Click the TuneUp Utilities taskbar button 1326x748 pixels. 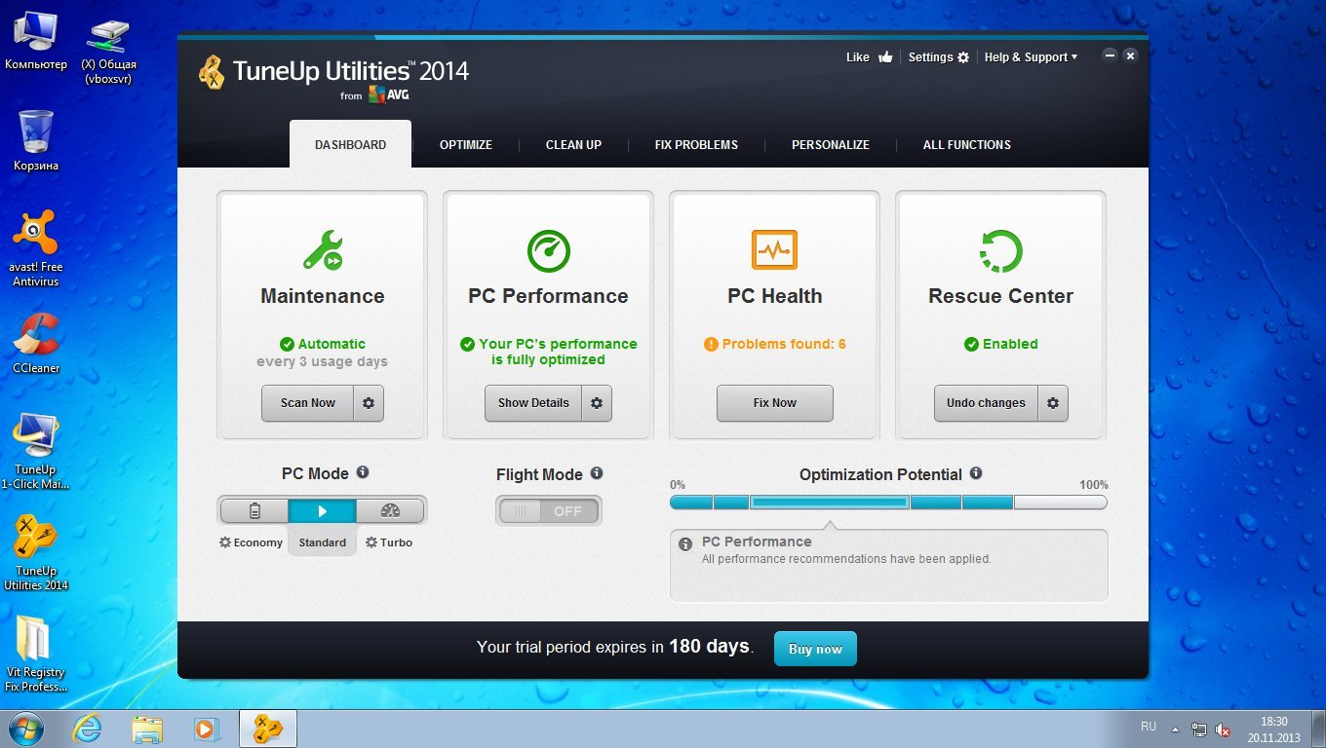(x=268, y=729)
